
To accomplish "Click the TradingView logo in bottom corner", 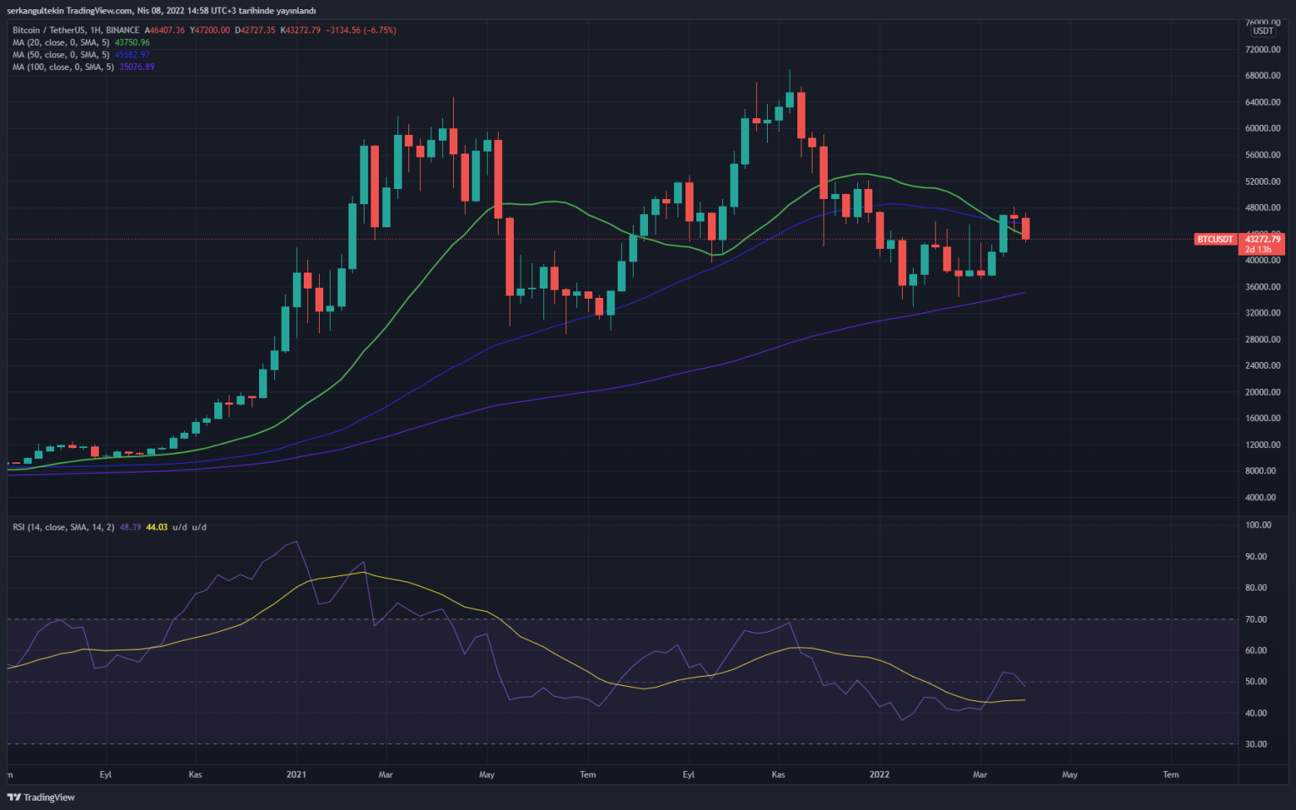I will click(x=41, y=796).
